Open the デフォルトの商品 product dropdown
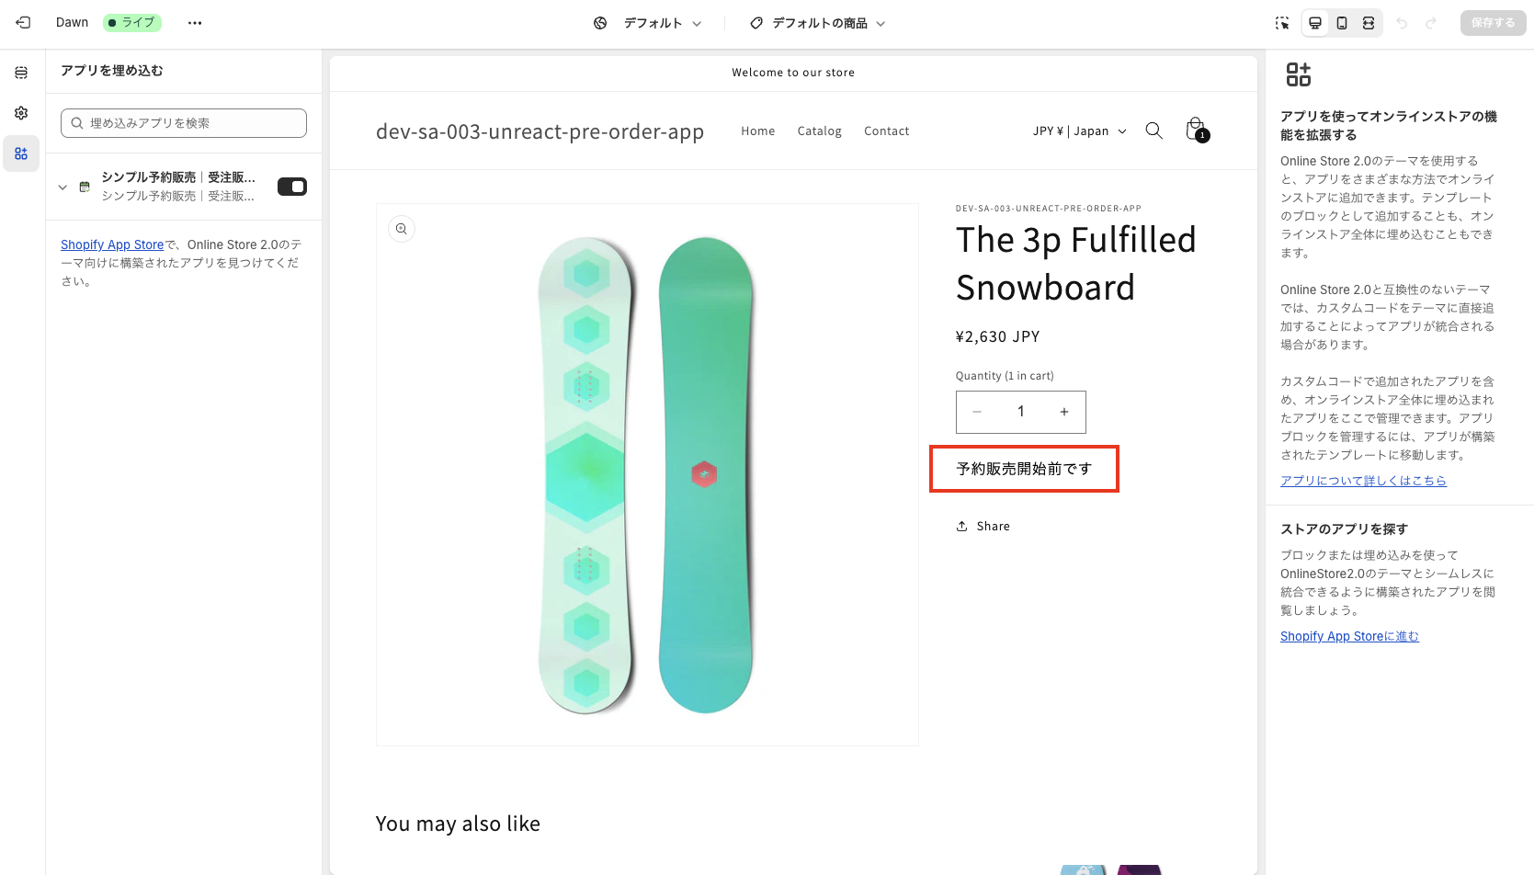This screenshot has width=1534, height=875. pyautogui.click(x=816, y=22)
